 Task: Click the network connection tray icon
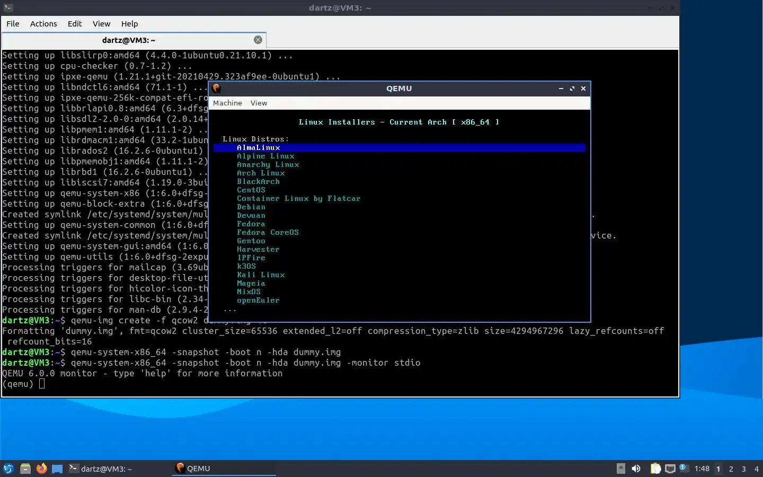pyautogui.click(x=670, y=469)
